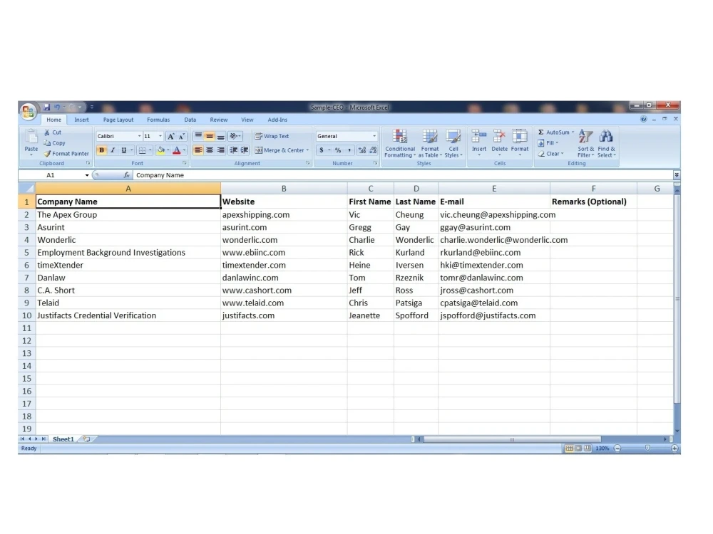This screenshot has width=713, height=534.
Task: Select row 5 header
Action: (x=27, y=253)
